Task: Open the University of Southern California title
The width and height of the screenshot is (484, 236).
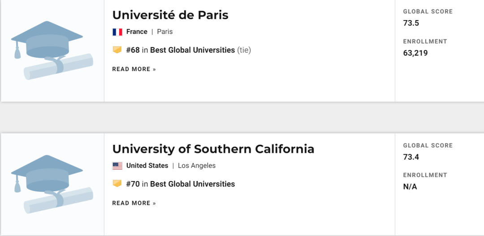Action: [x=213, y=149]
